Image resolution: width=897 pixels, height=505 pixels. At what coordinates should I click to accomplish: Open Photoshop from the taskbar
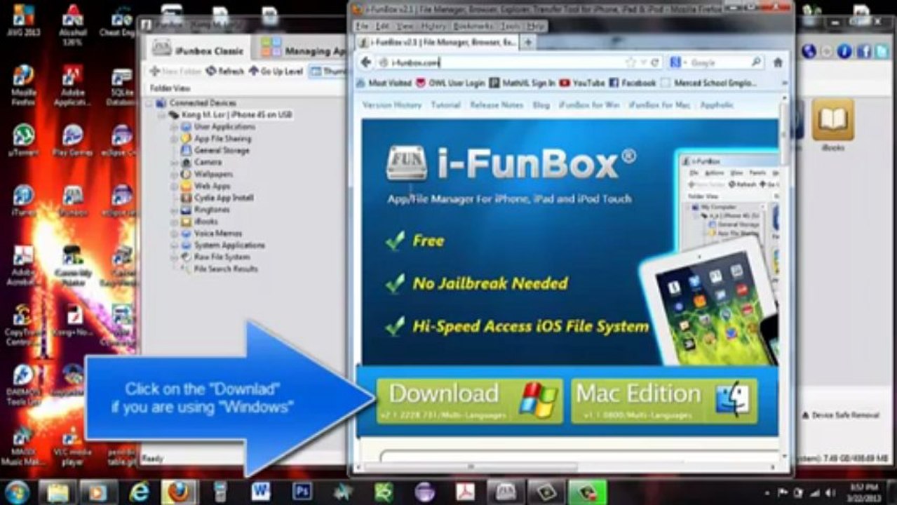click(x=302, y=492)
